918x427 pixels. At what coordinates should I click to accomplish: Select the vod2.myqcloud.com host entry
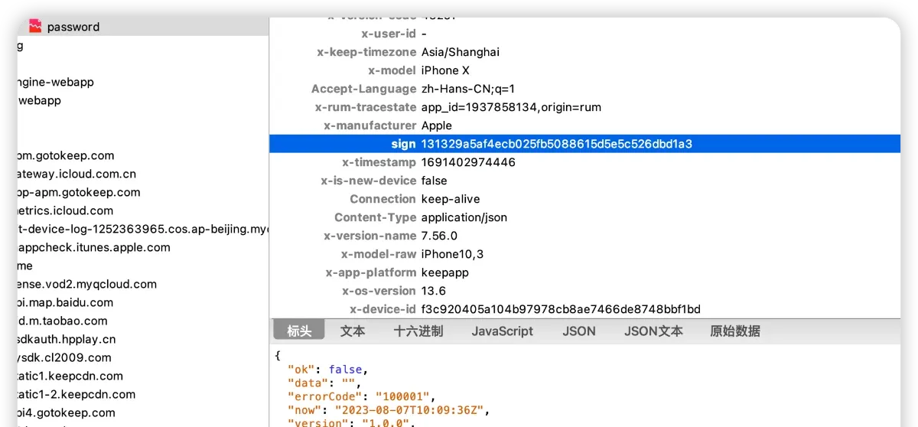click(86, 284)
